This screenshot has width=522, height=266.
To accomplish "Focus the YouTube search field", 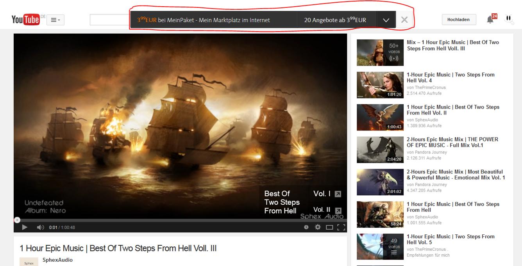I will [x=110, y=20].
